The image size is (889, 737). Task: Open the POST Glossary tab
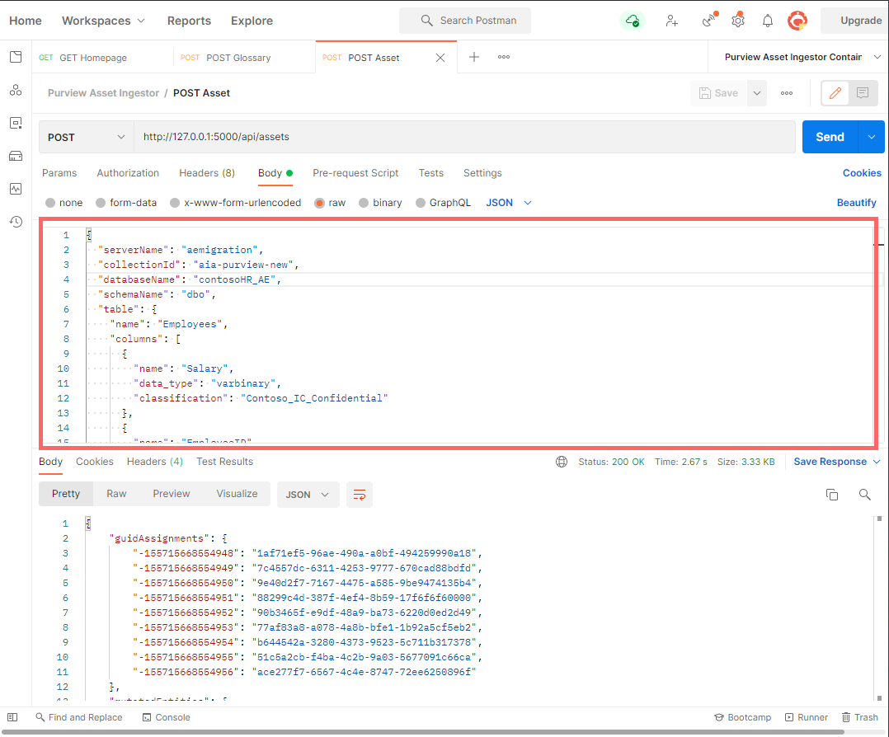[244, 57]
